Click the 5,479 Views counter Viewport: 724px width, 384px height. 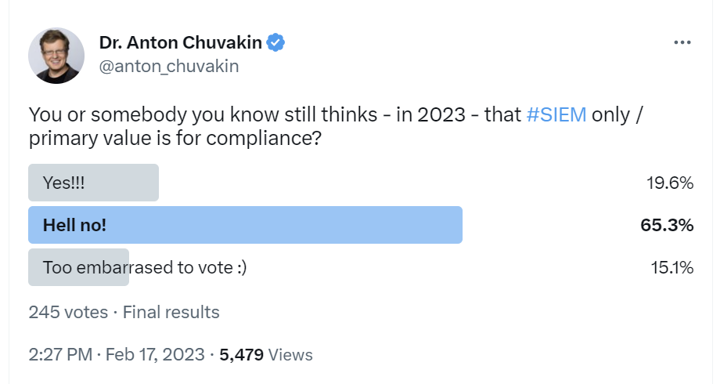pos(266,355)
